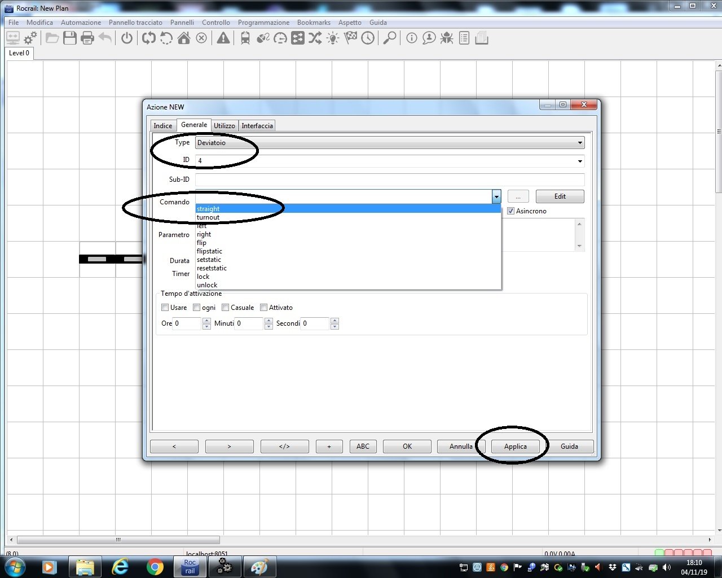Click the save disk icon in toolbar
Viewport: 722px width, 578px height.
(x=70, y=38)
